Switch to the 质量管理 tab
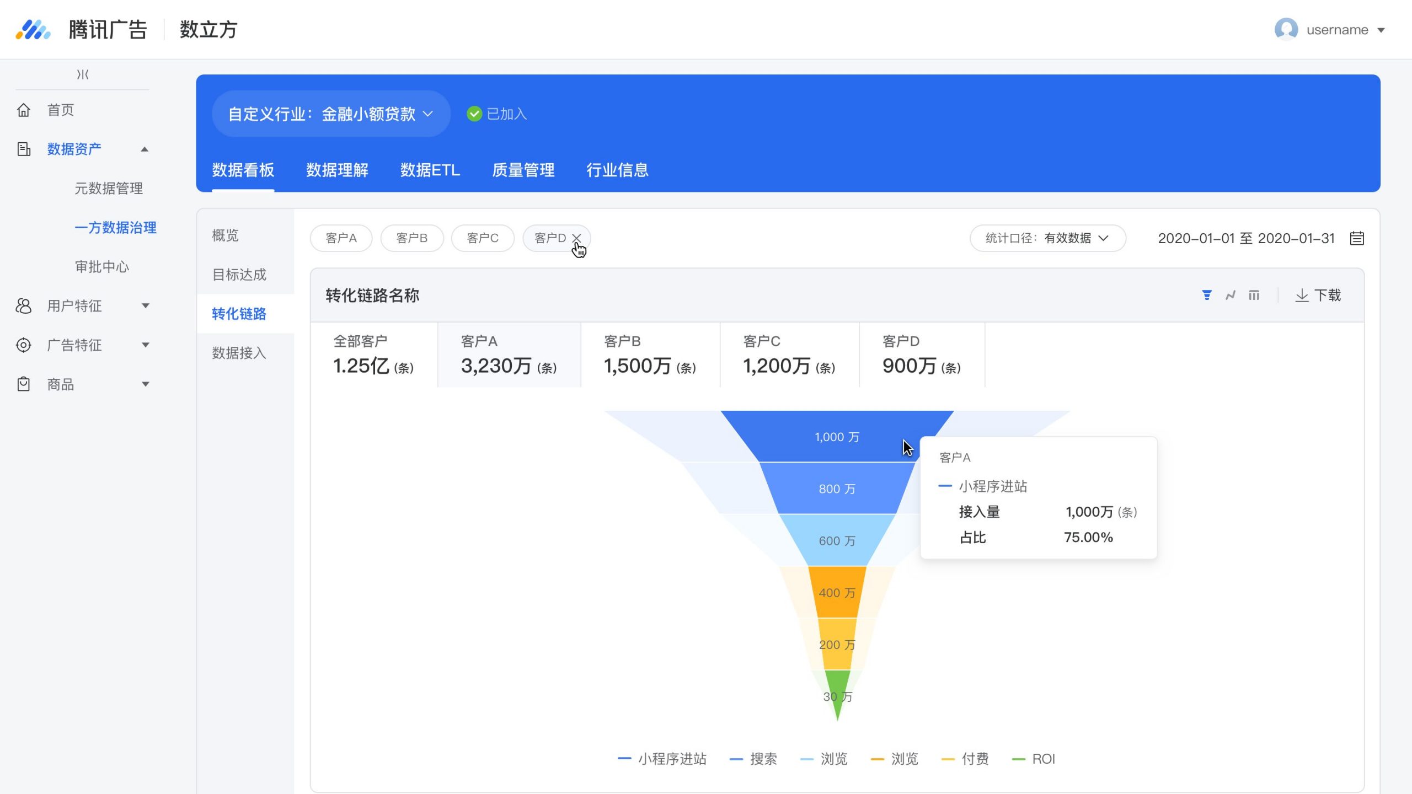Screen dimensions: 1412x794 [x=523, y=170]
